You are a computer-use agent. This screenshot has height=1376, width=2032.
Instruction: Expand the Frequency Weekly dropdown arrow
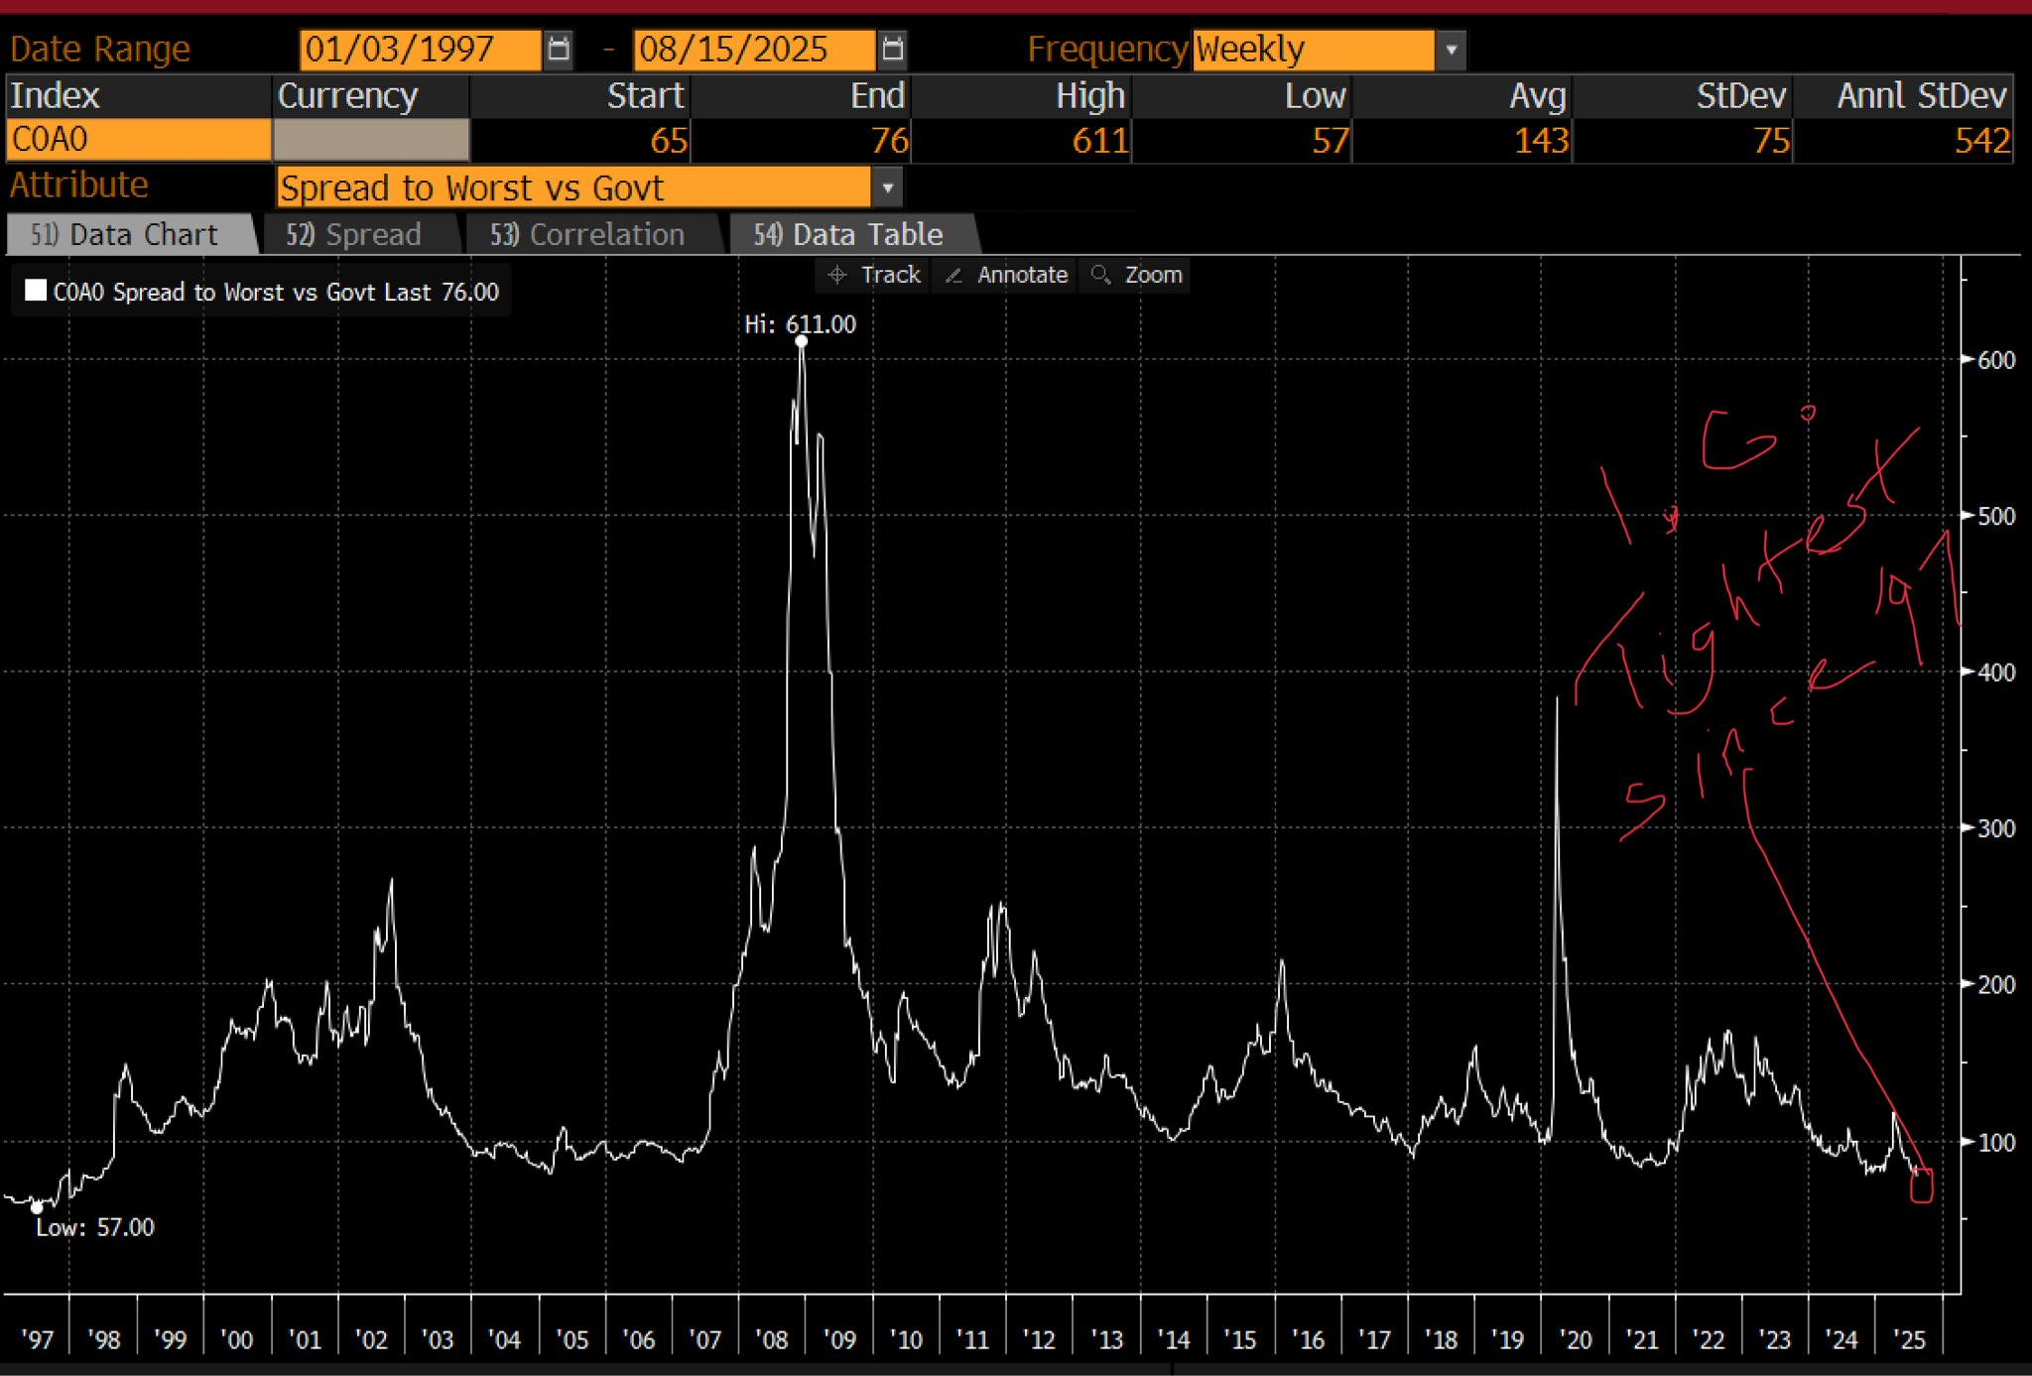[x=1451, y=50]
